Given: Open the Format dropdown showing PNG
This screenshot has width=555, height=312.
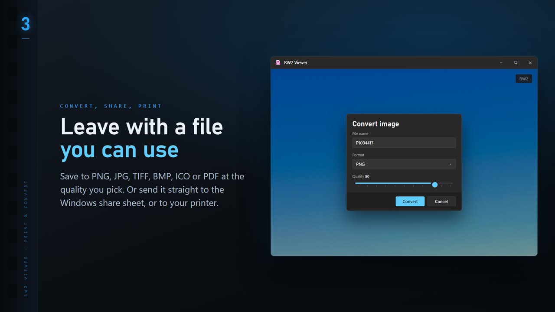Looking at the screenshot, I should tap(404, 164).
